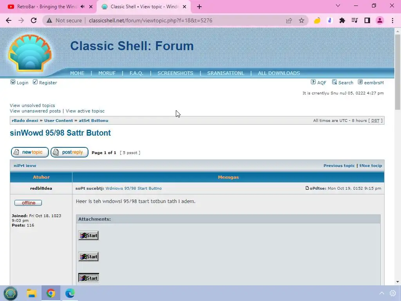The height and width of the screenshot is (301, 401).
Task: Open the purple extension icon in toolbar
Action: (330, 20)
